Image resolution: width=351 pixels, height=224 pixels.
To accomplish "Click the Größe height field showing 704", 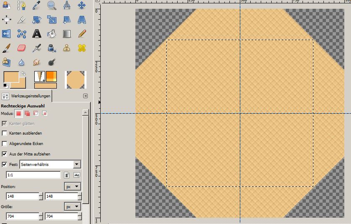I will point(61,216).
